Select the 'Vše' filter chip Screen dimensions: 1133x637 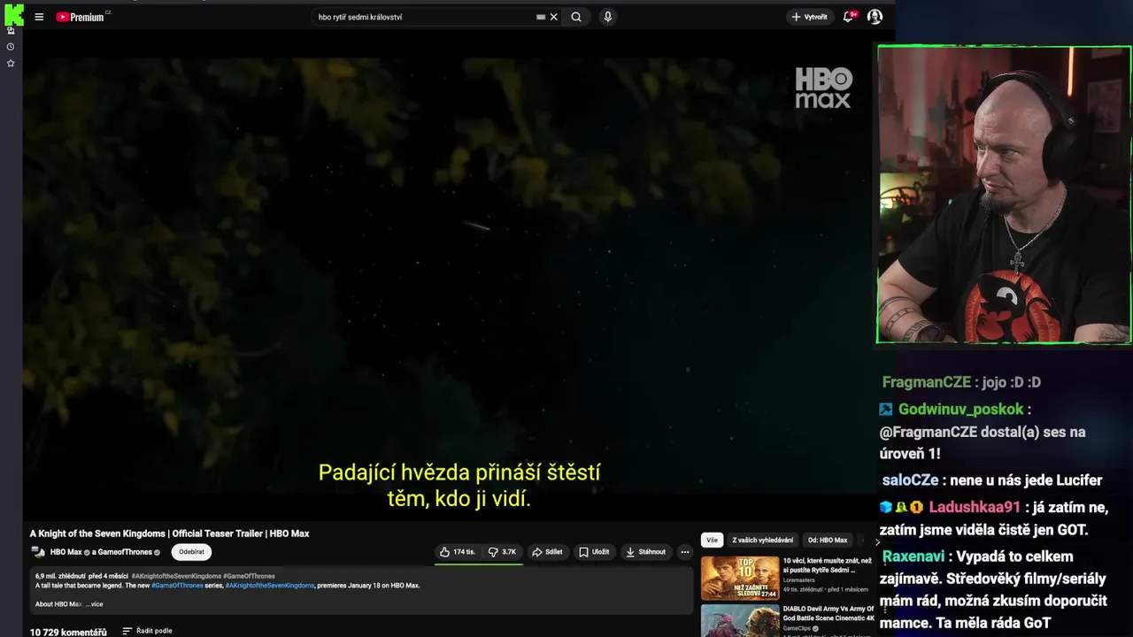(712, 540)
